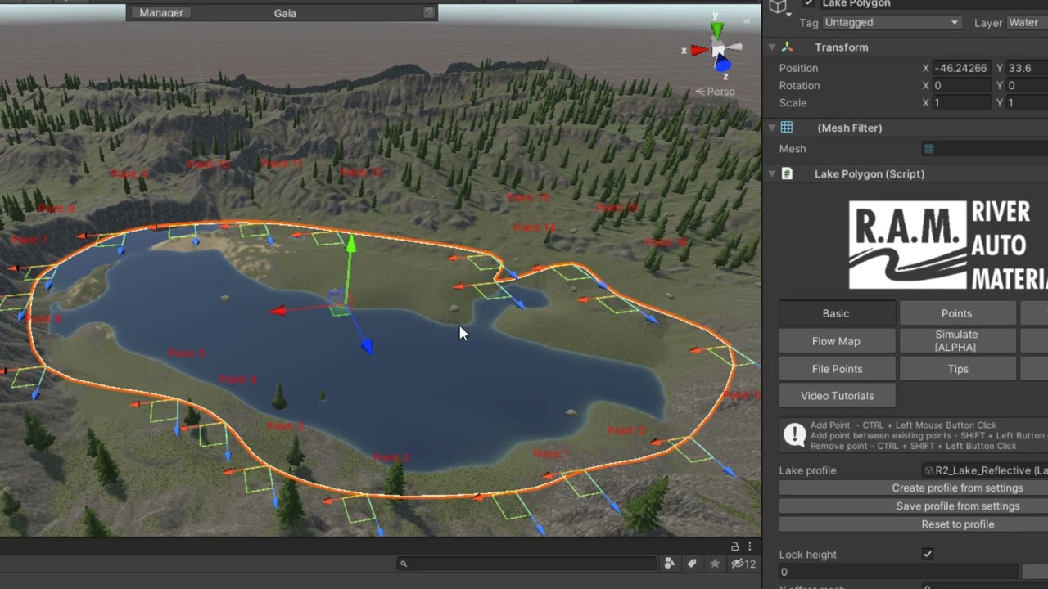Screen dimensions: 1048x589
Task: Collapse the Transform component foldout
Action: click(x=772, y=47)
